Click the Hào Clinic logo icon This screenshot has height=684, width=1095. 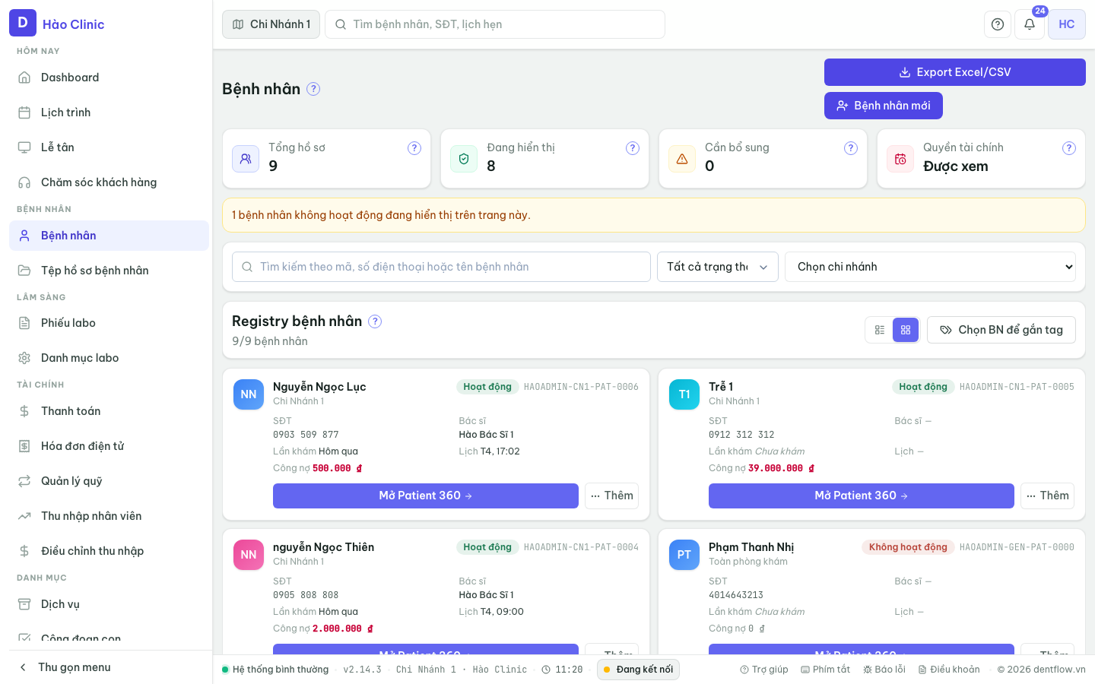coord(23,23)
